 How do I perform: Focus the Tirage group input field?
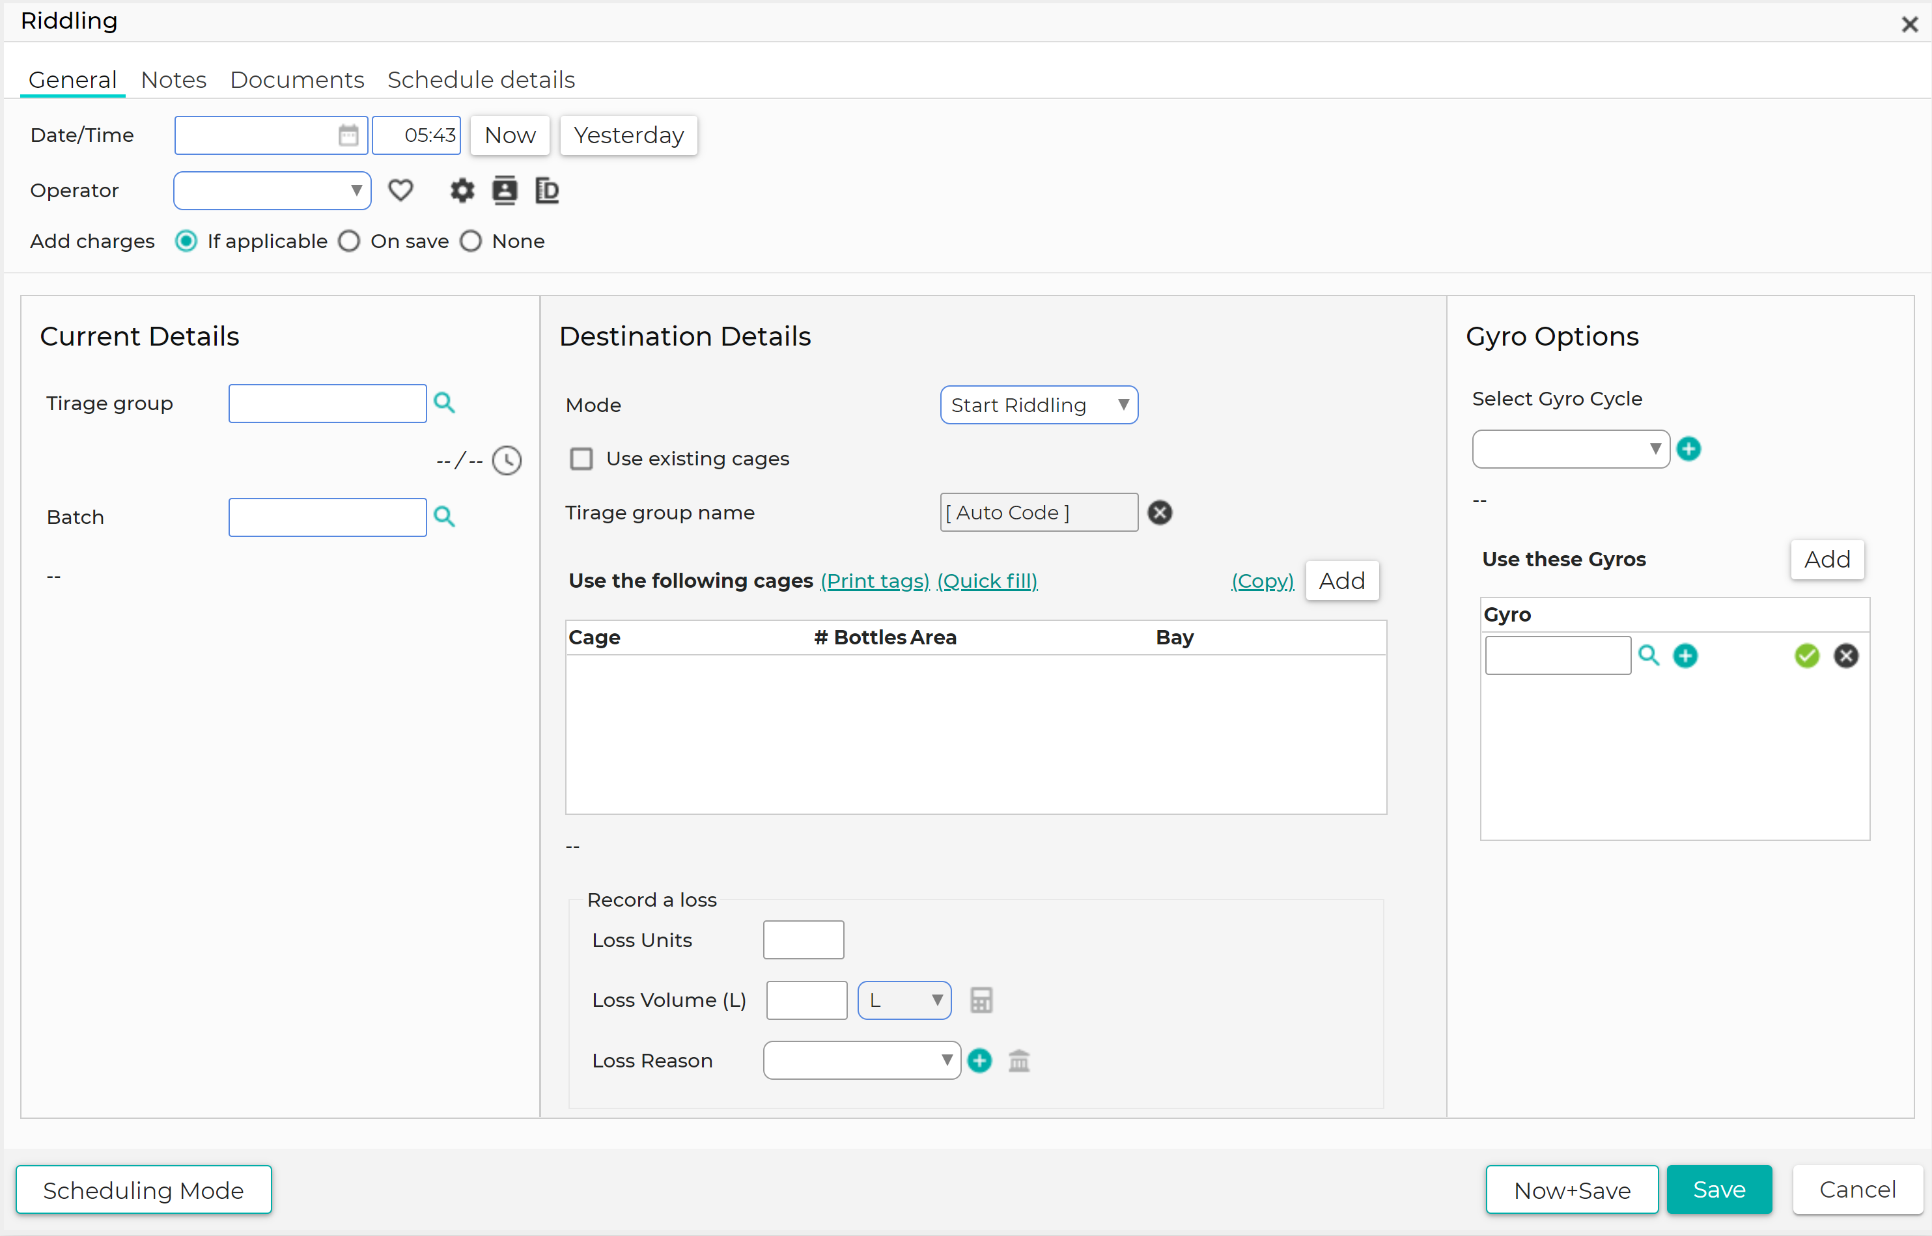328,403
